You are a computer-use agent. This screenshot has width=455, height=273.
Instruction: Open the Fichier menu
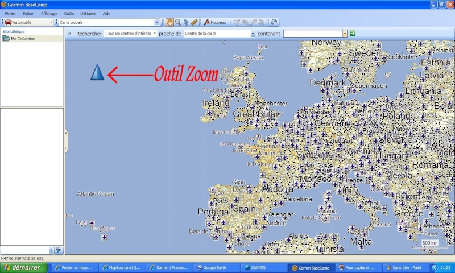[x=10, y=13]
